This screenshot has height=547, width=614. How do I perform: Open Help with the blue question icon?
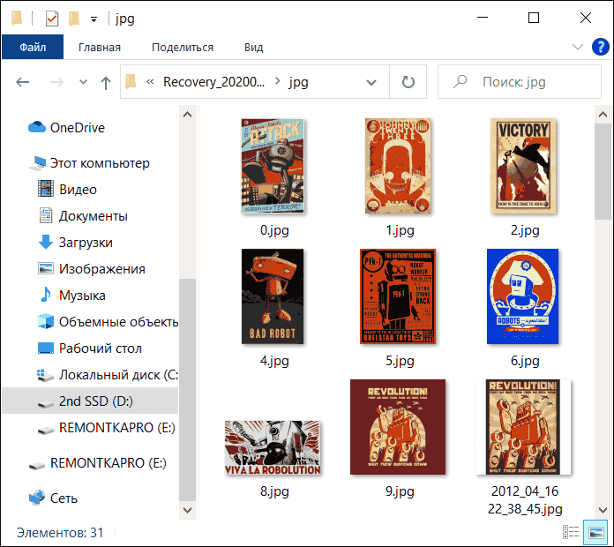click(600, 47)
